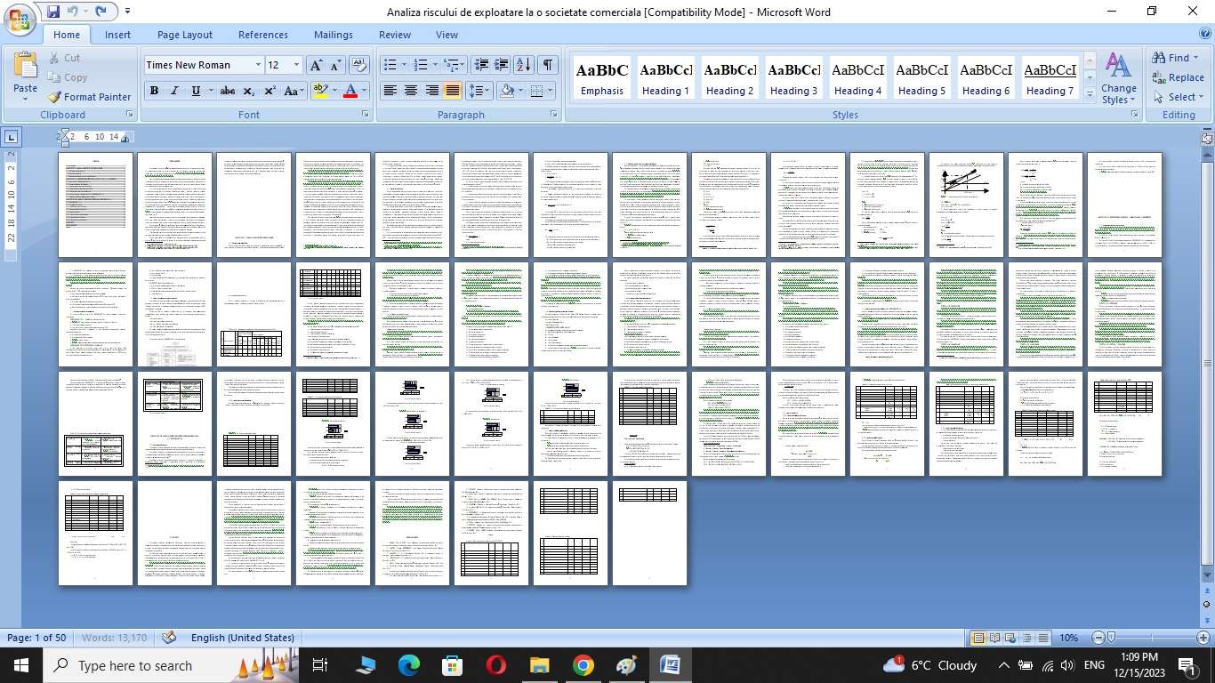Switch to the Page Layout tab
Viewport: 1215px width, 683px height.
185,35
